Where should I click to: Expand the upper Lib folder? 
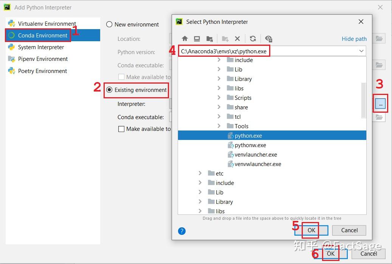(x=219, y=69)
